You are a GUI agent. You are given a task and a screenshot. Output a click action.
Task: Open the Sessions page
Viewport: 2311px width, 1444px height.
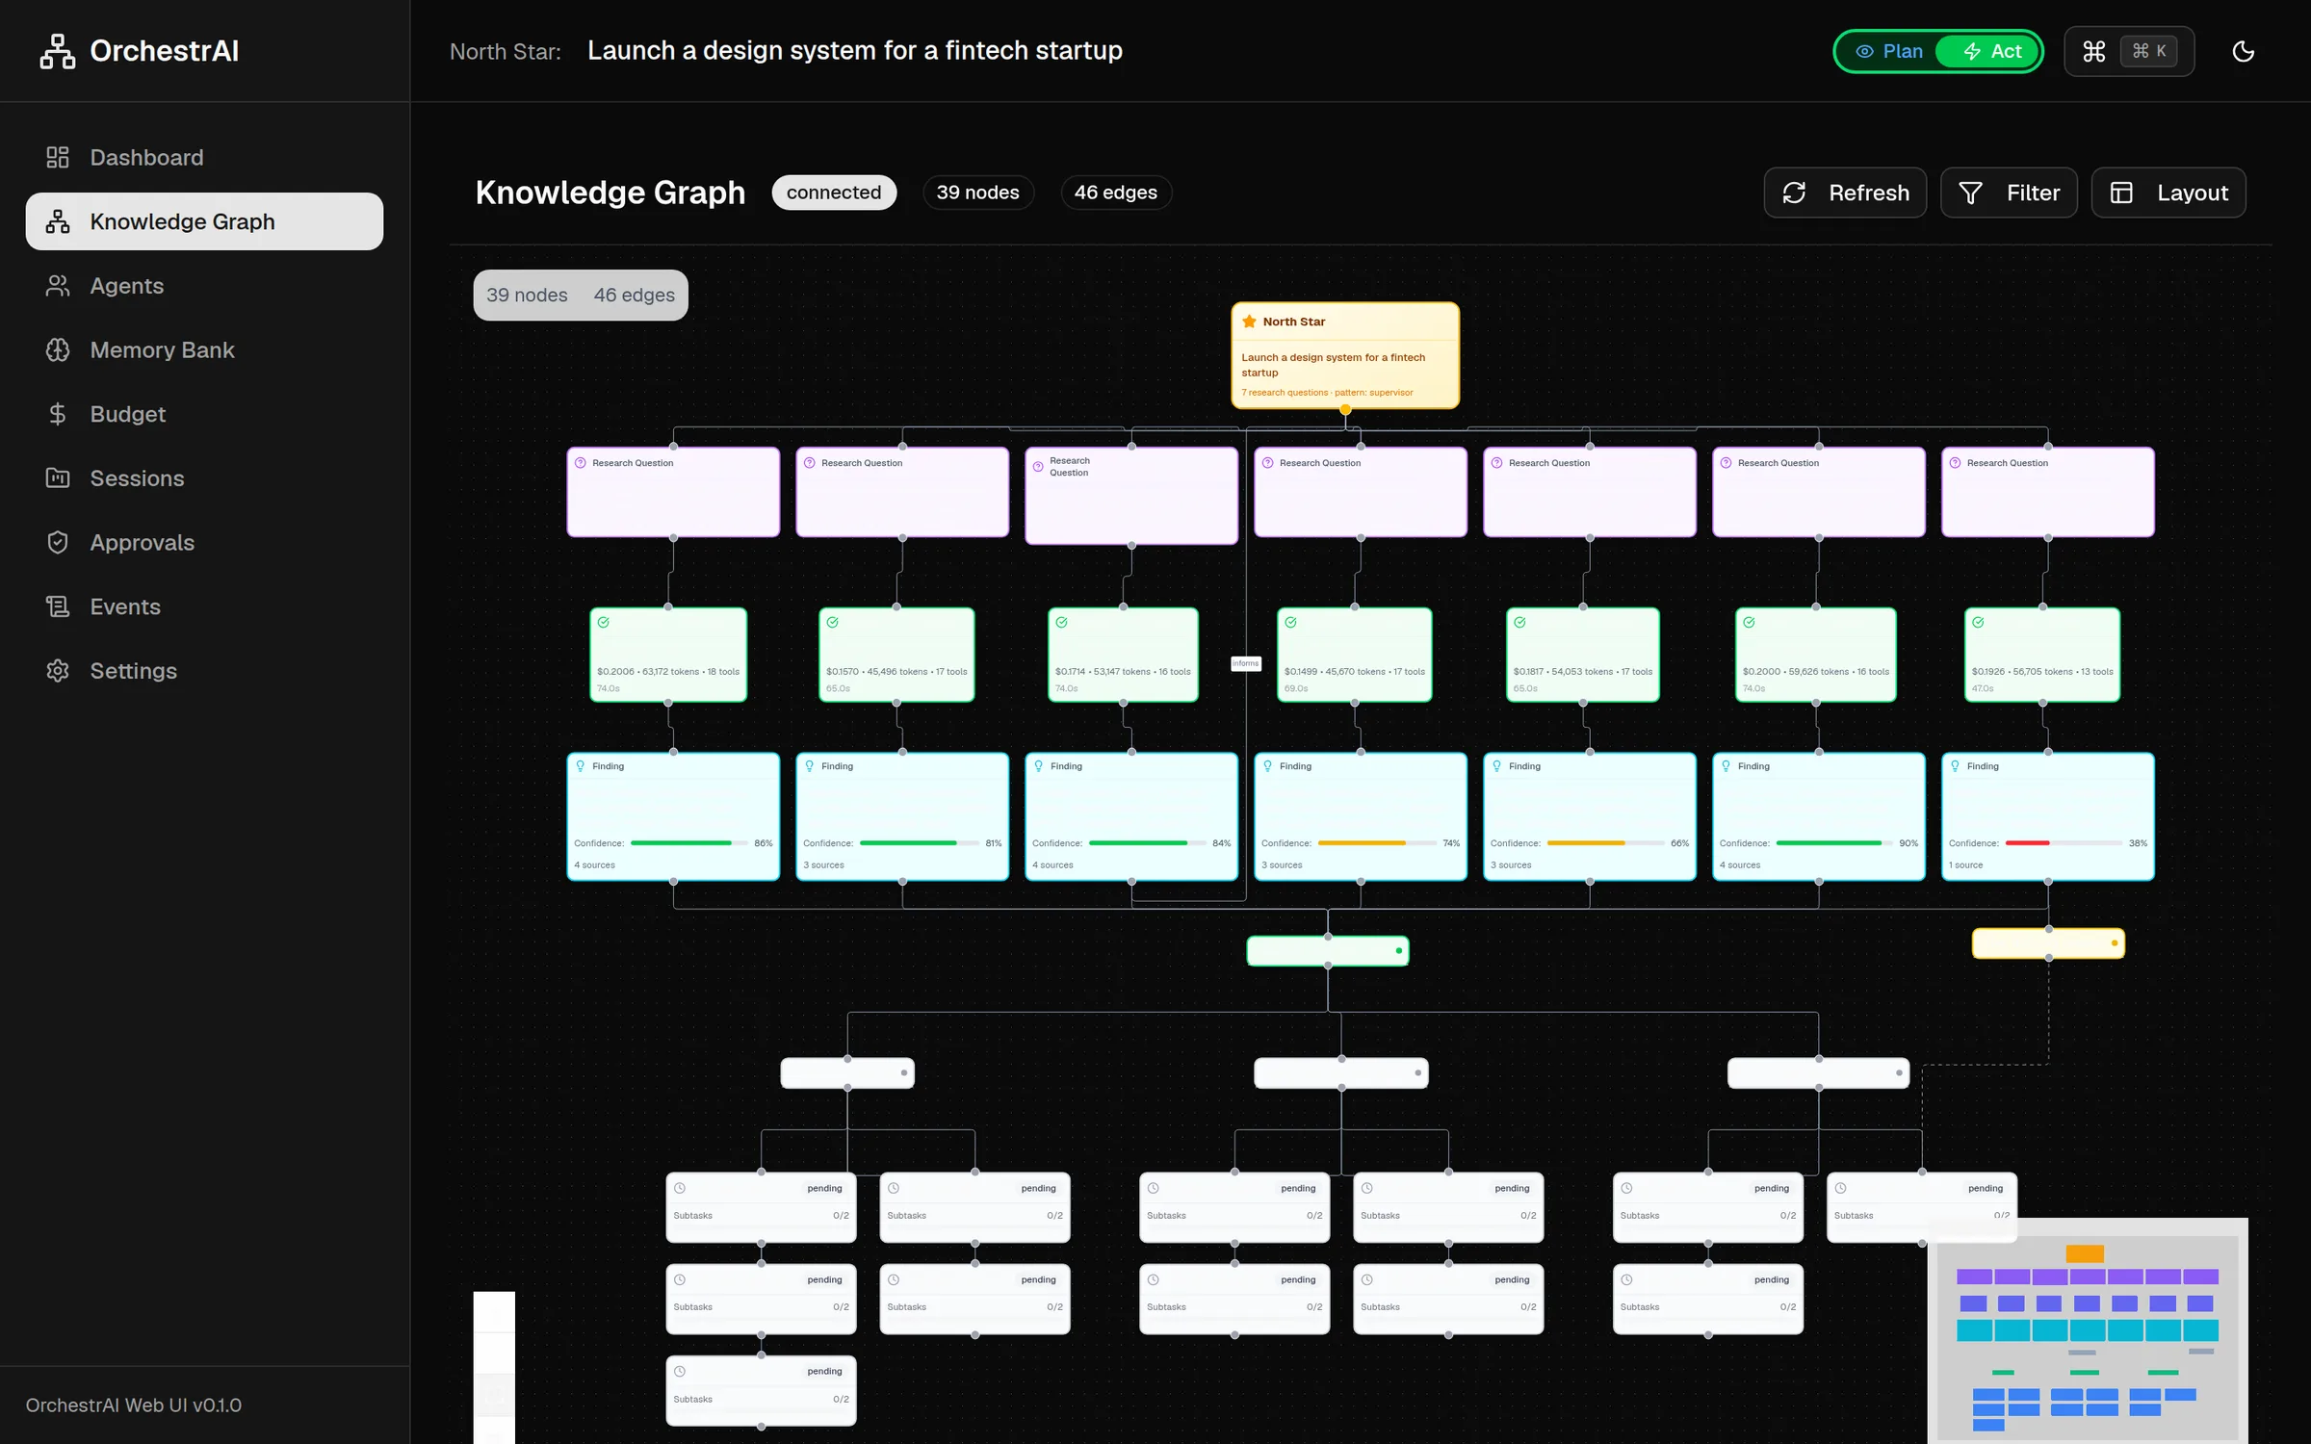[x=204, y=478]
